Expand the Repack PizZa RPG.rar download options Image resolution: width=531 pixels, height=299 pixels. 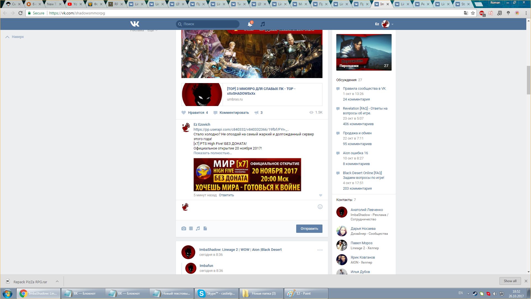(57, 281)
